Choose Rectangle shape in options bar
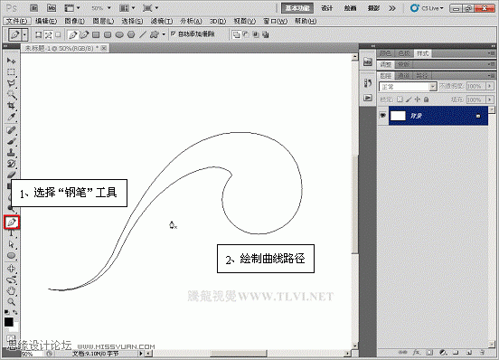The height and width of the screenshot is (360, 499). [96, 34]
